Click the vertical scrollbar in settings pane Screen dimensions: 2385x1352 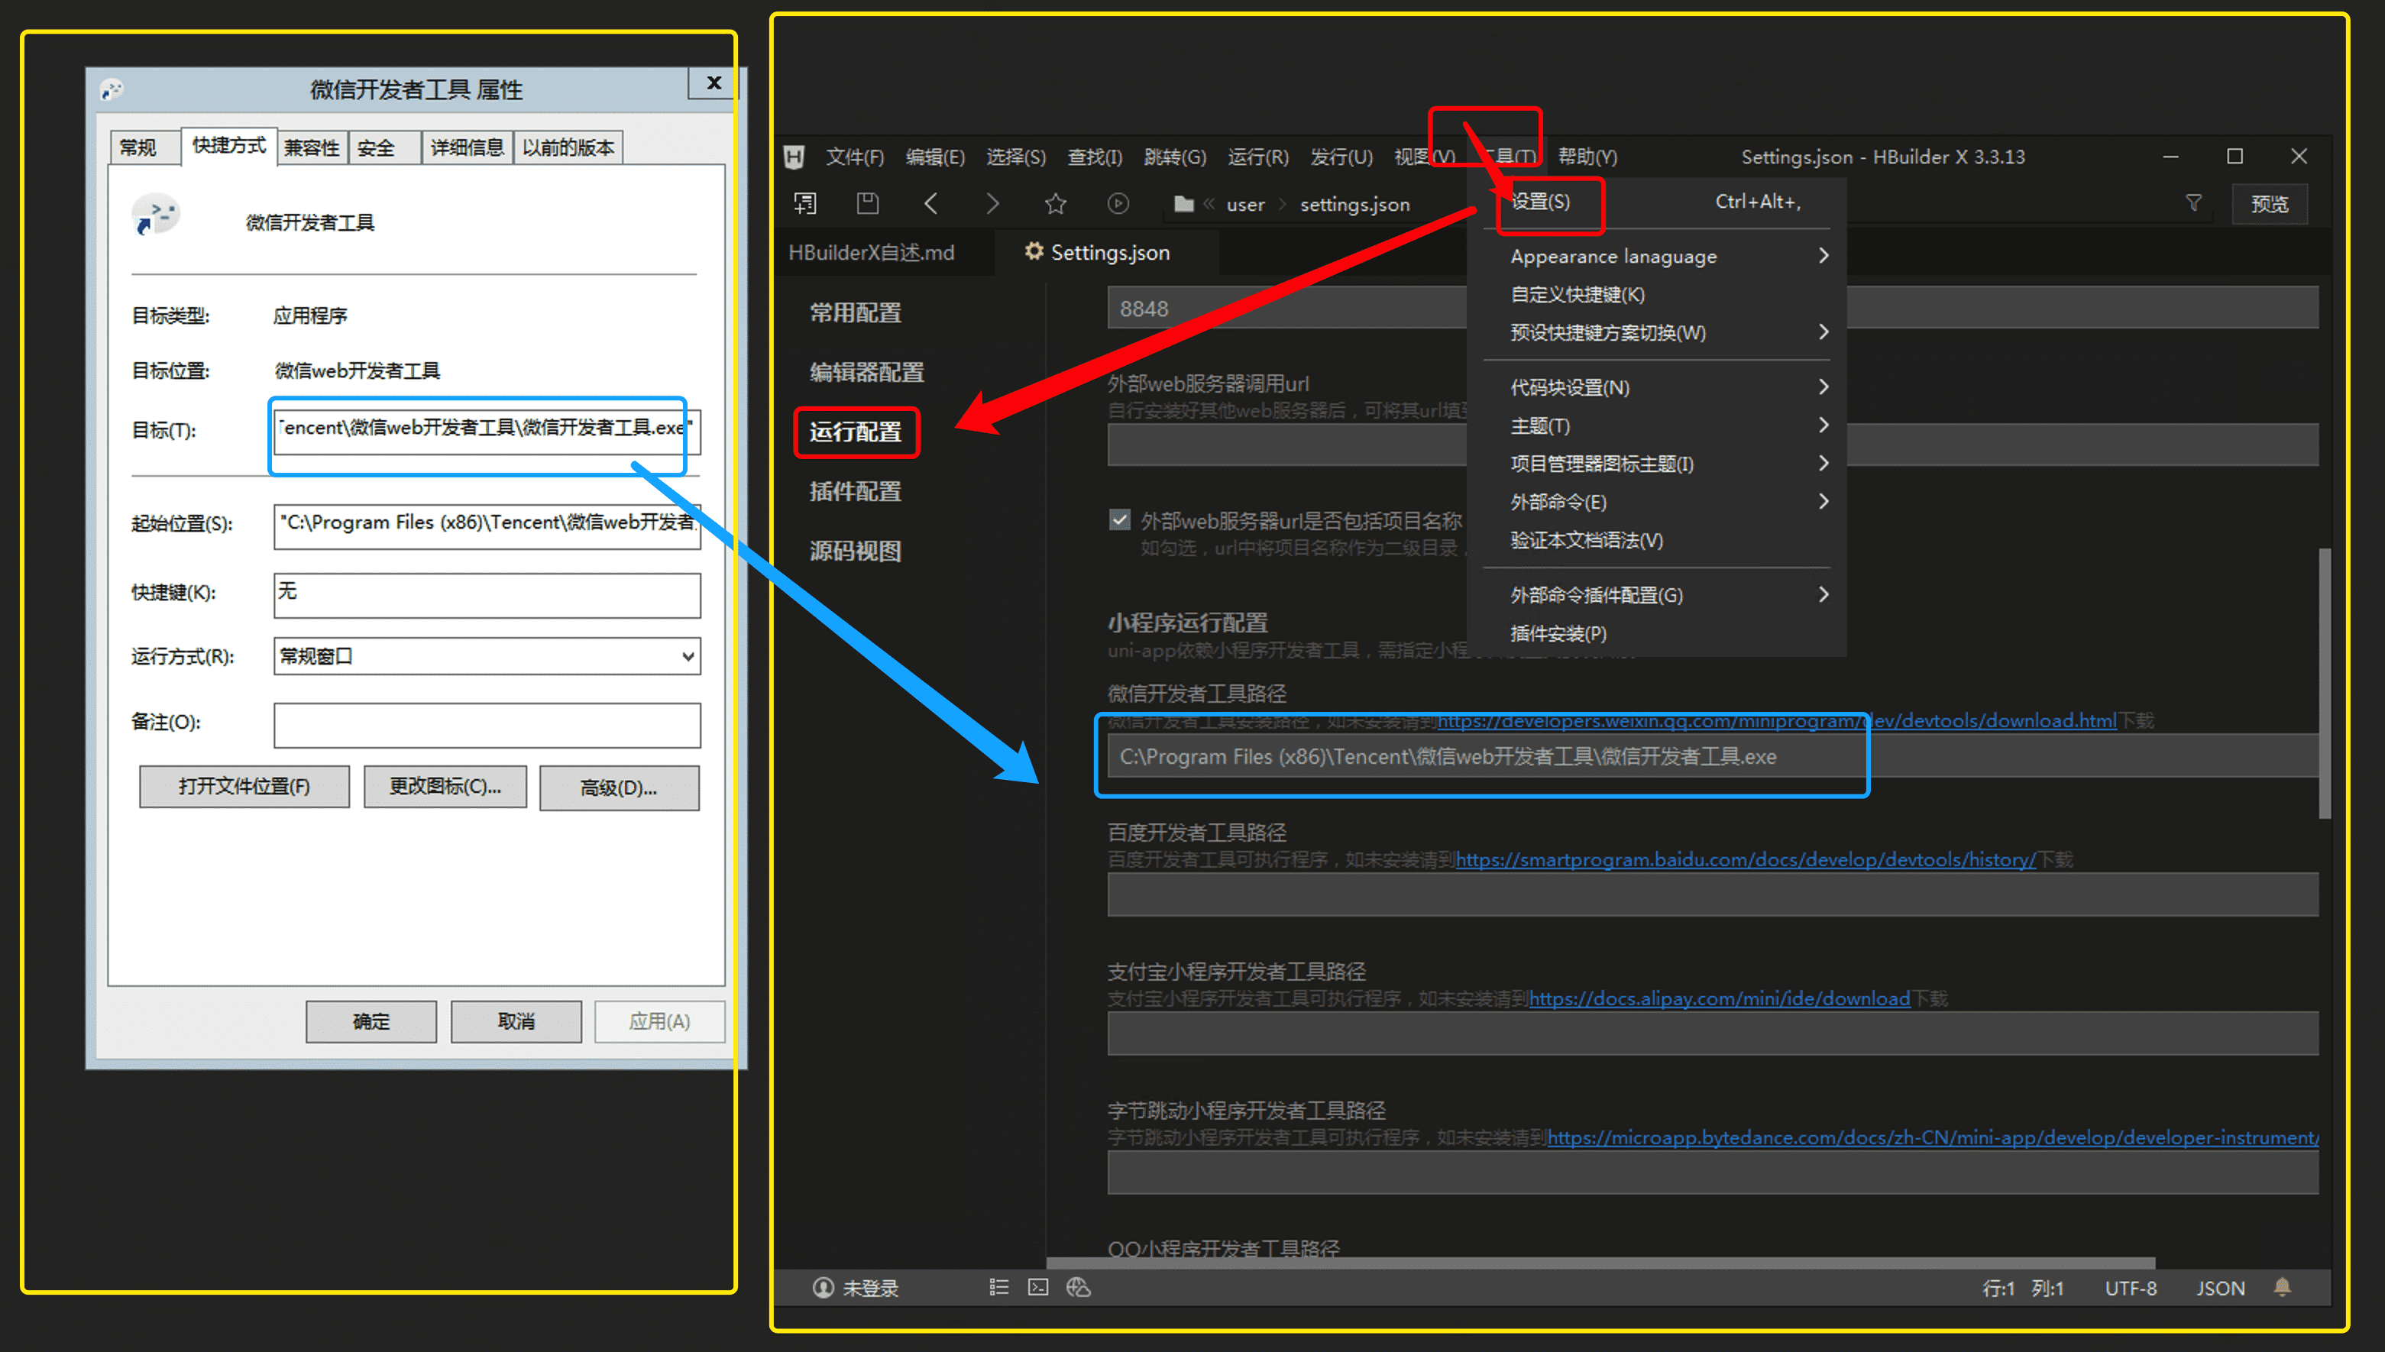[x=2325, y=683]
